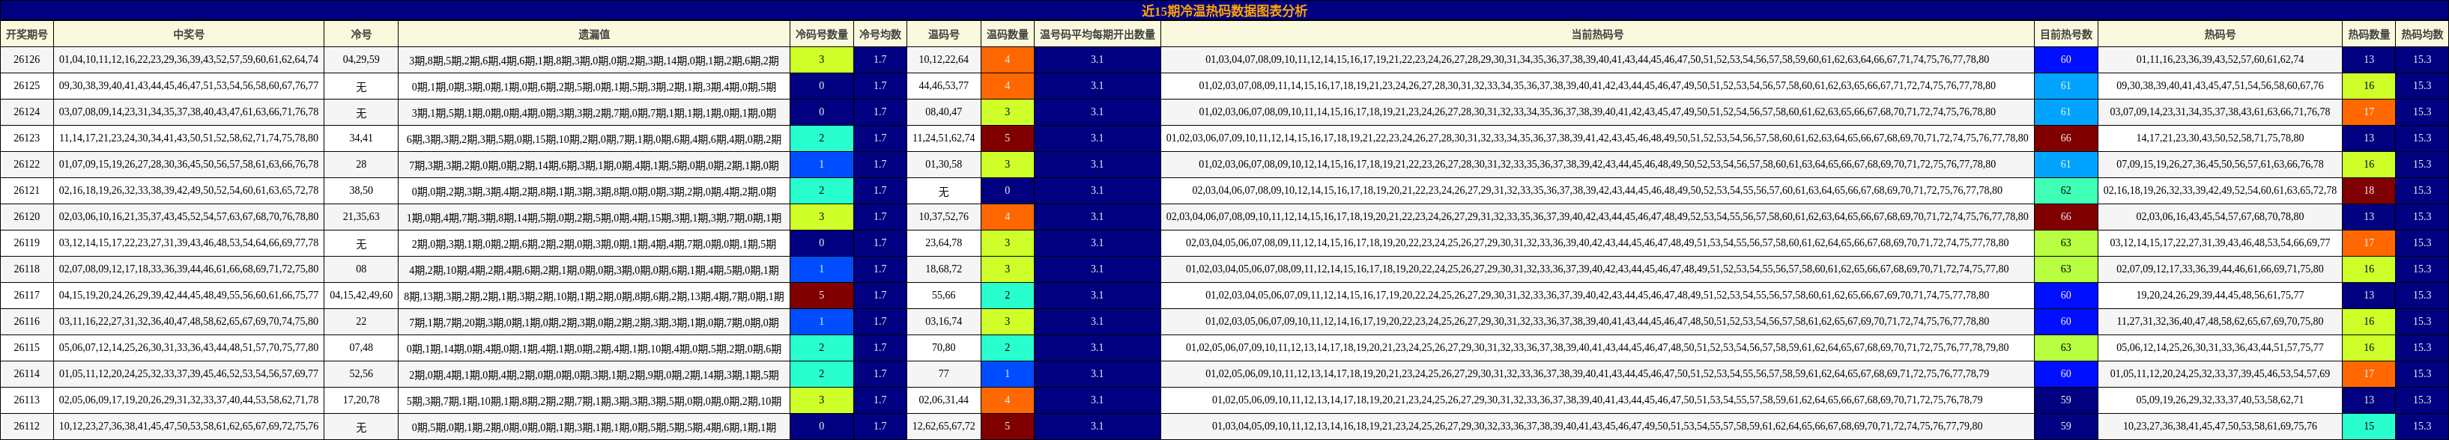This screenshot has width=2449, height=440.
Task: Click dark red hot count 18 cell
Action: [2368, 190]
